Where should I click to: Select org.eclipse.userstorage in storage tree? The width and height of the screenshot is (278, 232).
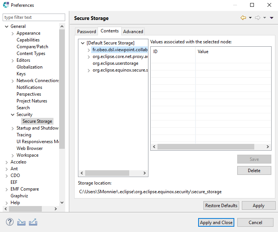pos(115,63)
